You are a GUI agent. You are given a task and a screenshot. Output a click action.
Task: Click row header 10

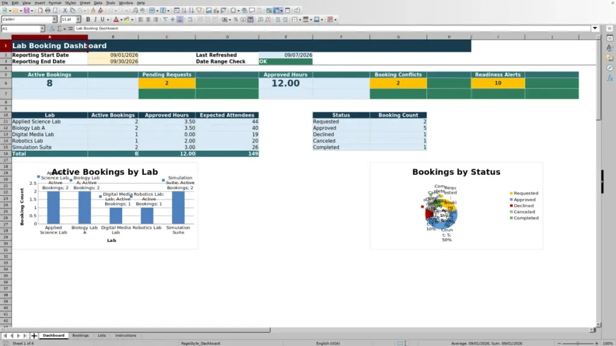point(5,115)
